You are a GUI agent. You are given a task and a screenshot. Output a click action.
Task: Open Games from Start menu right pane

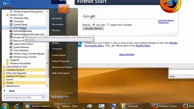tap(55, 43)
